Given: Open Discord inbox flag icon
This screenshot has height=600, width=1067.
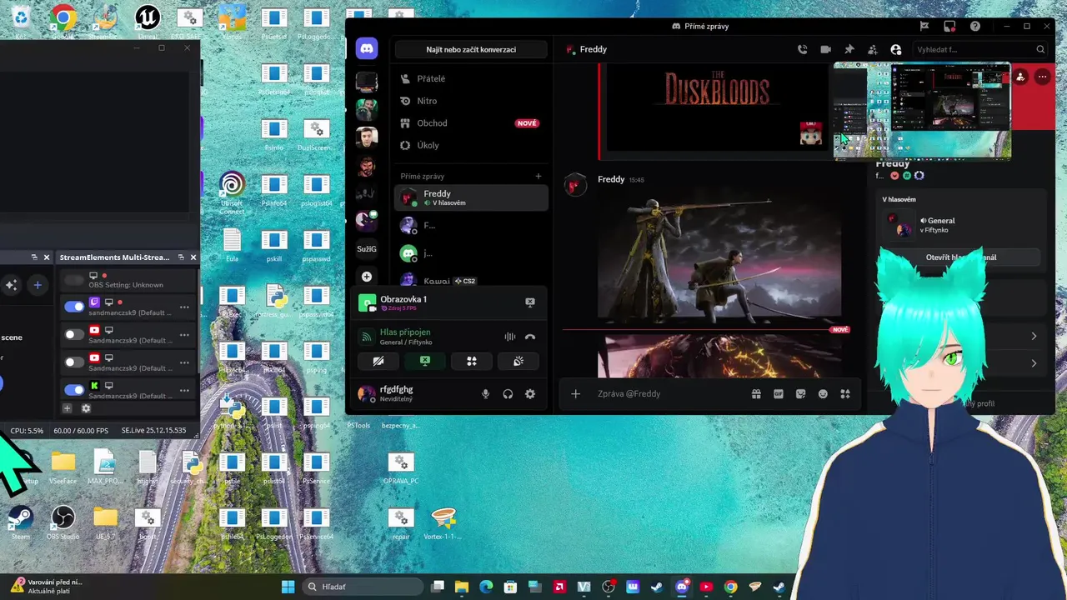Looking at the screenshot, I should (924, 26).
